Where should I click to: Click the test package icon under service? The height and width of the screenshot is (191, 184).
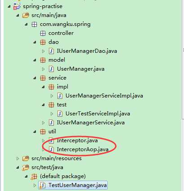[x=51, y=105]
